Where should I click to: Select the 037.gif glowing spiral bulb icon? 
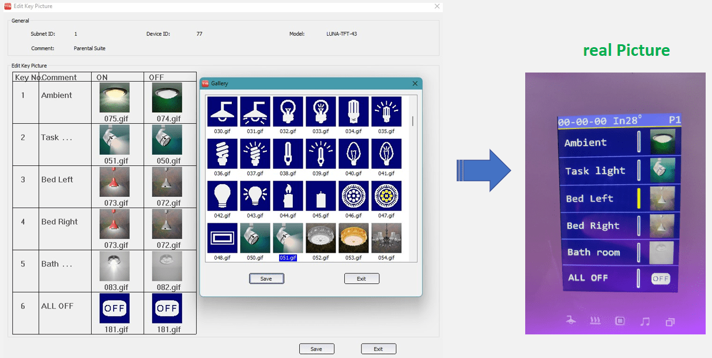[x=255, y=153]
